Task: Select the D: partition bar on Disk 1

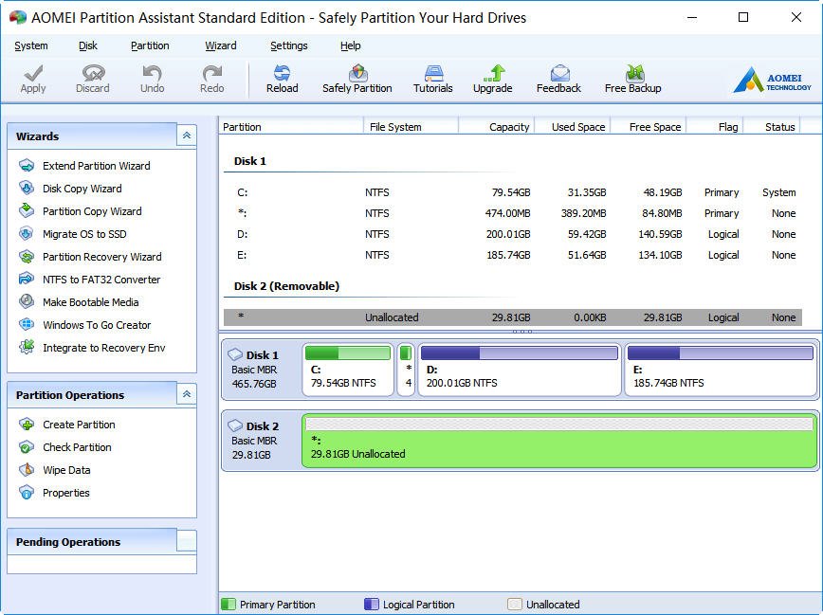Action: 519,371
